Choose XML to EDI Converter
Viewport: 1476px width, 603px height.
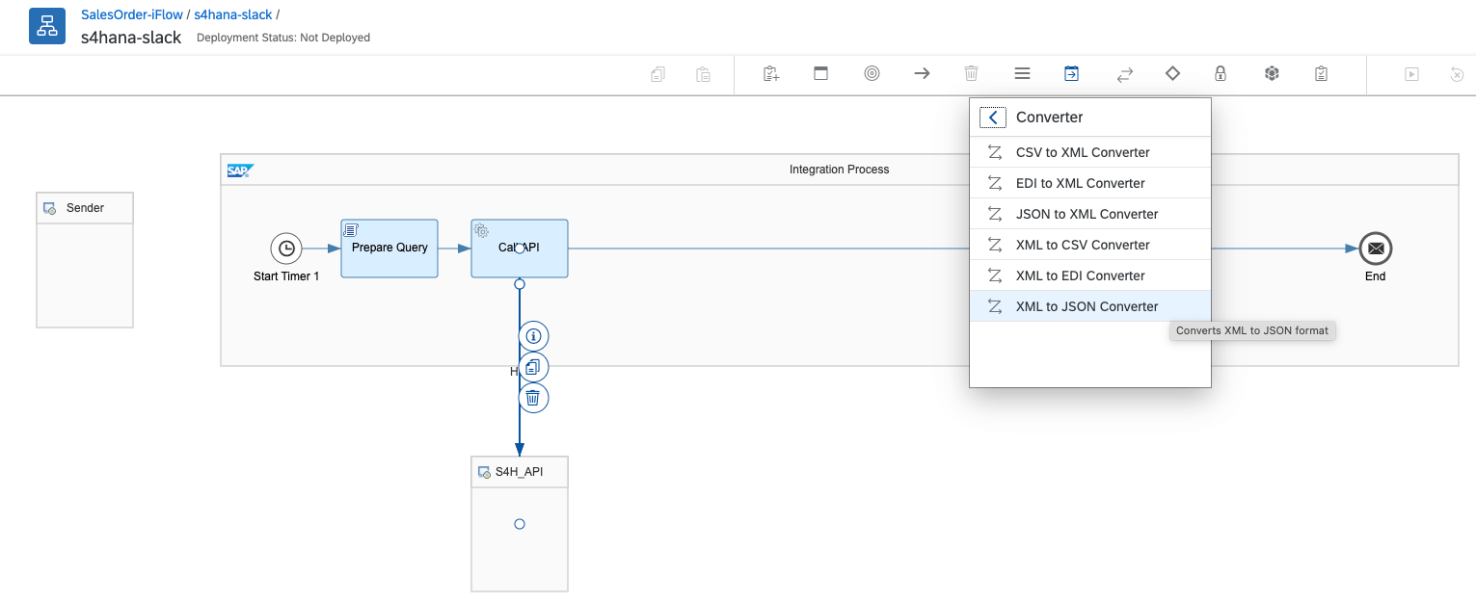click(1089, 275)
